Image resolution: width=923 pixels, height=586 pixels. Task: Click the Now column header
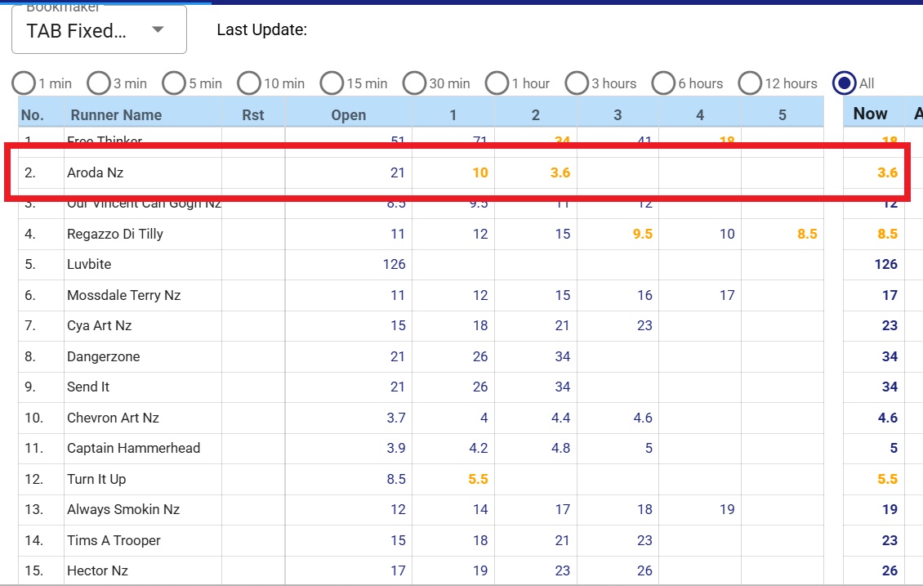pos(870,114)
